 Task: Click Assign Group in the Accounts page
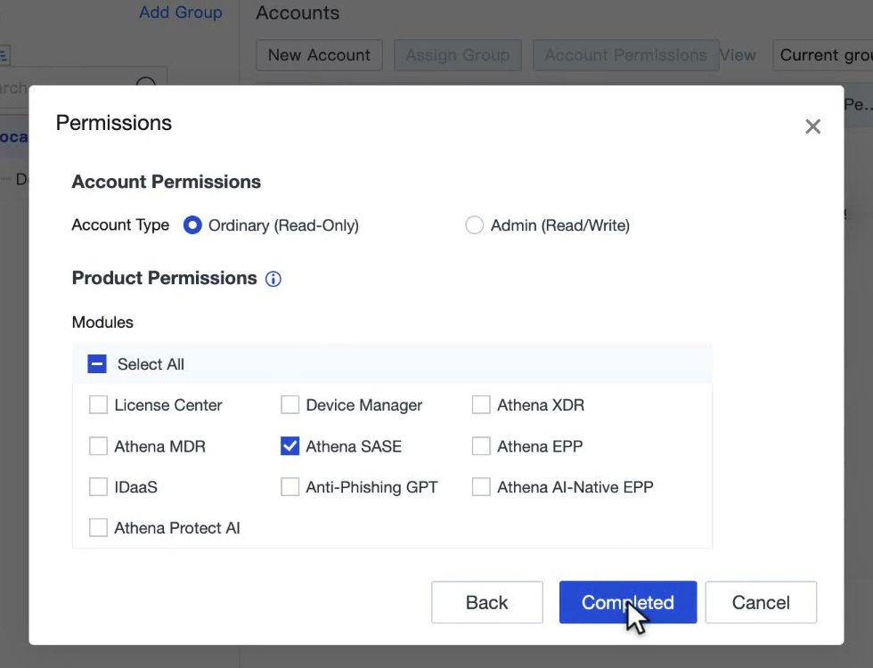(458, 55)
